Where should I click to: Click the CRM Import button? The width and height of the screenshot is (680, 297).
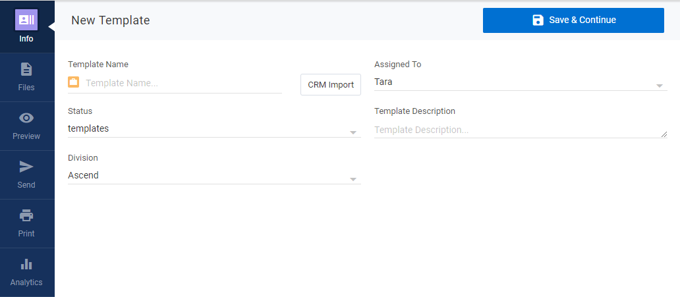[331, 84]
